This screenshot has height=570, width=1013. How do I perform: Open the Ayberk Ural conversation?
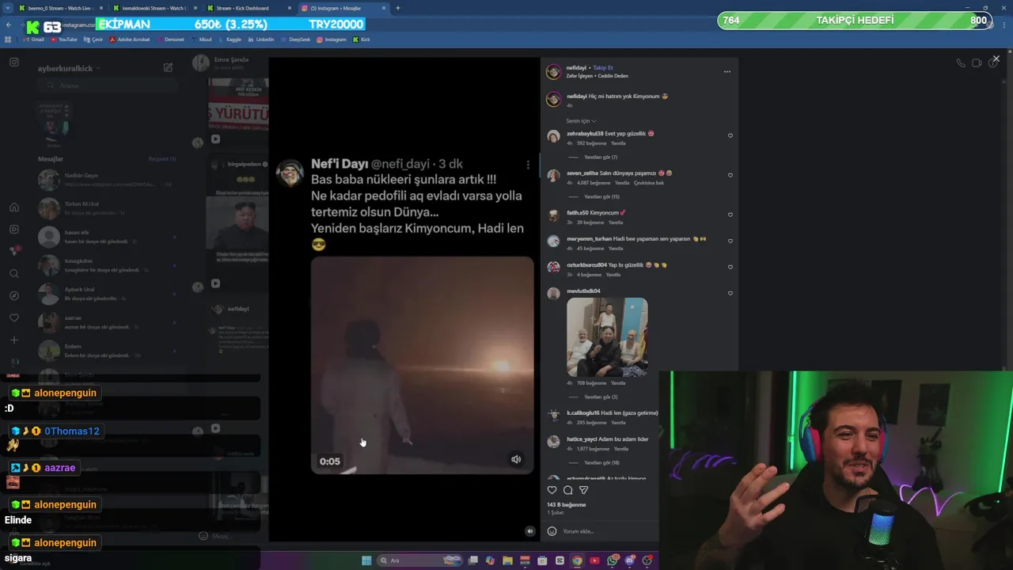coord(106,294)
